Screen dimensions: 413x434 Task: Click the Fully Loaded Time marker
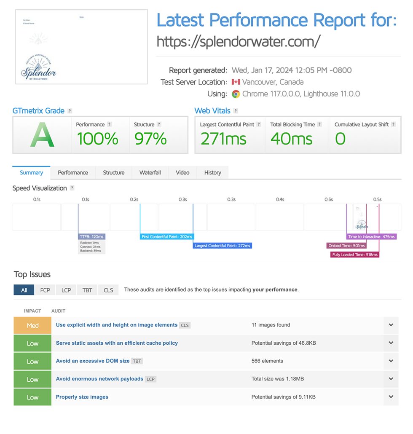coord(355,255)
